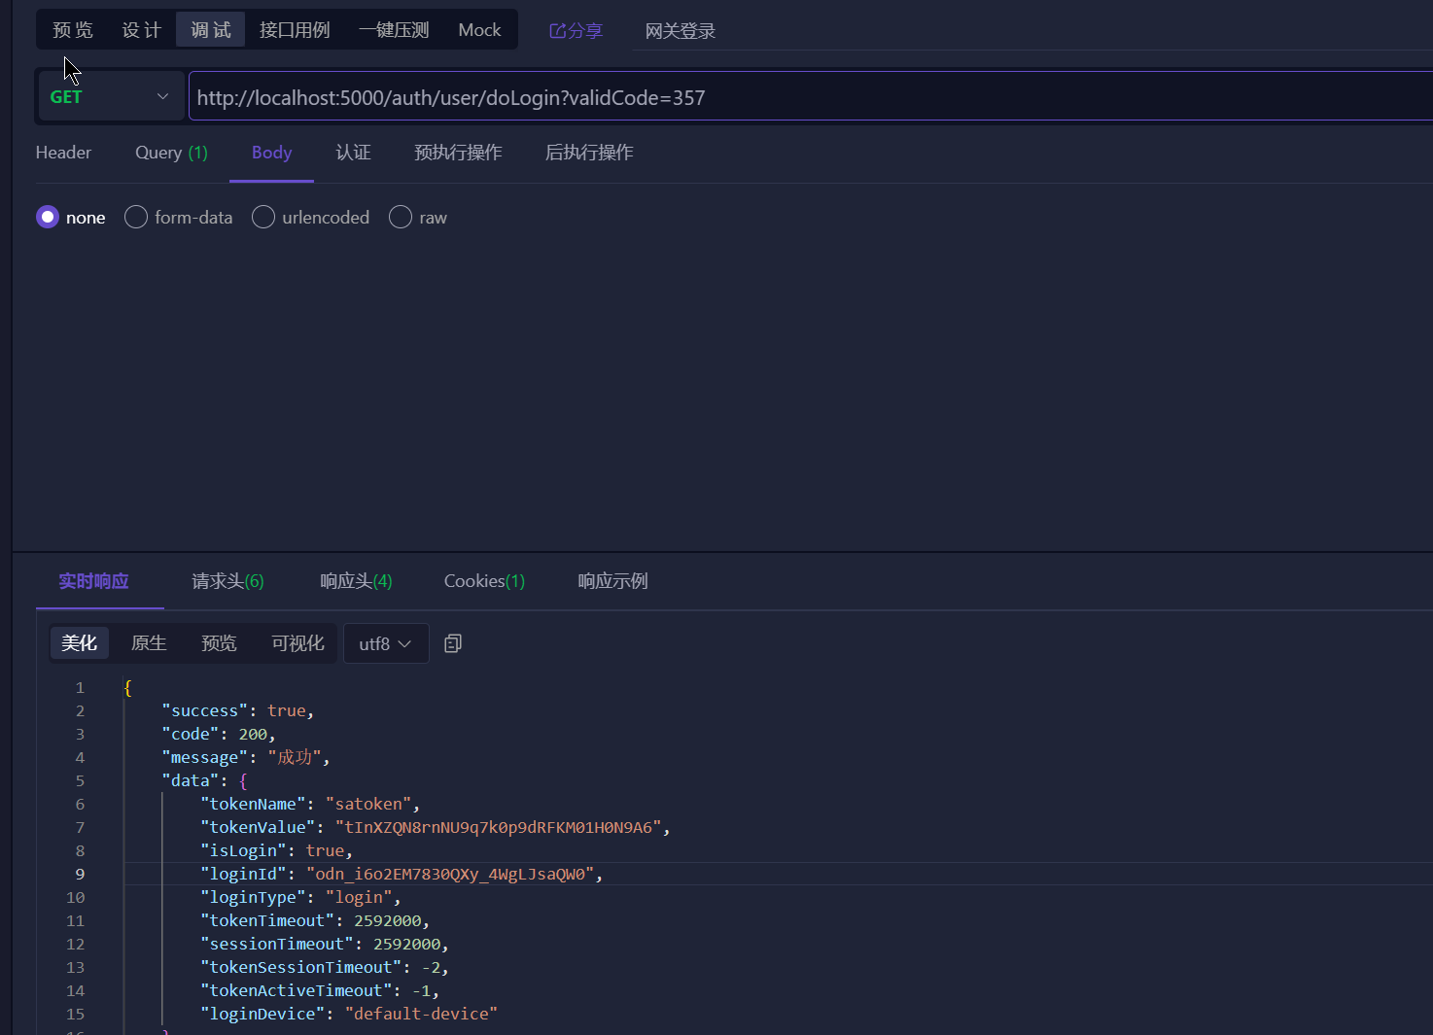Switch to the 预览 top tab

pyautogui.click(x=73, y=30)
